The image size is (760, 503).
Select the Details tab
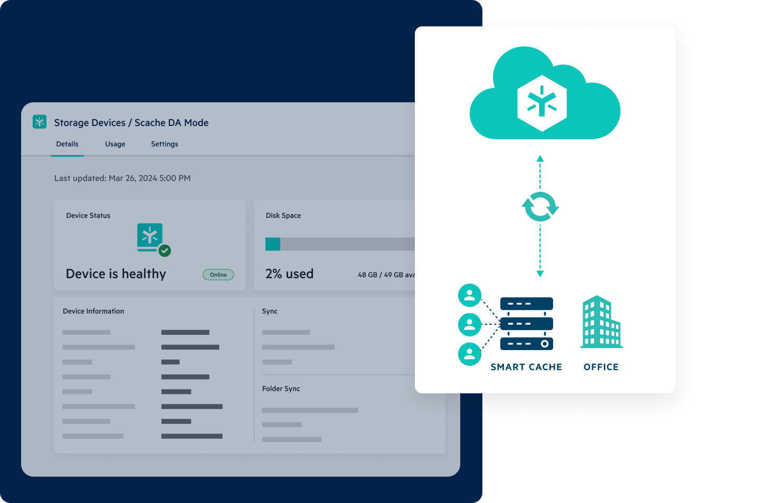[x=67, y=143]
